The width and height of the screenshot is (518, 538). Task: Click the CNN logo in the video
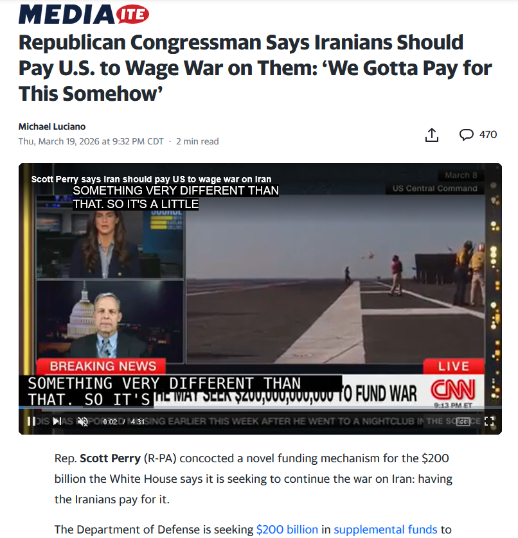pyautogui.click(x=453, y=390)
